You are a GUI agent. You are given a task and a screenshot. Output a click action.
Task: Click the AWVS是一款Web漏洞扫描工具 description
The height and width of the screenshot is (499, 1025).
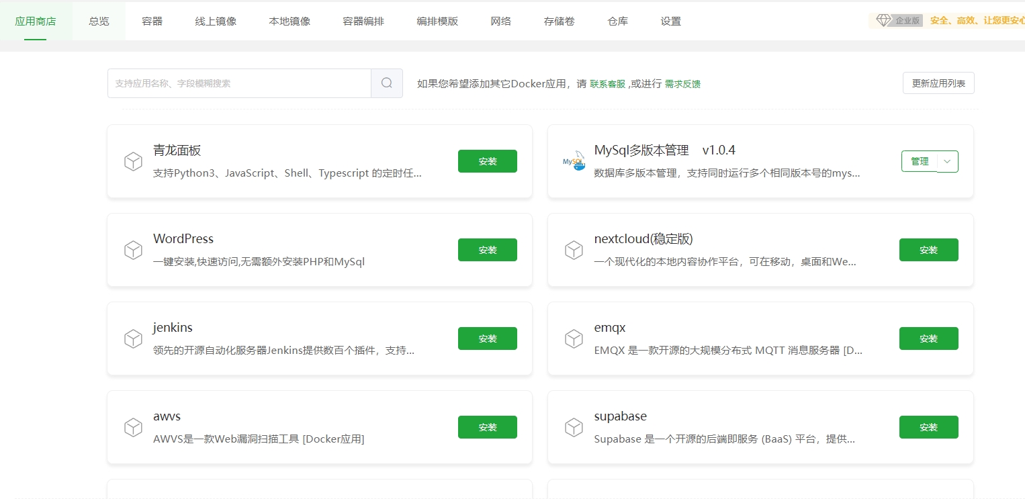(259, 439)
